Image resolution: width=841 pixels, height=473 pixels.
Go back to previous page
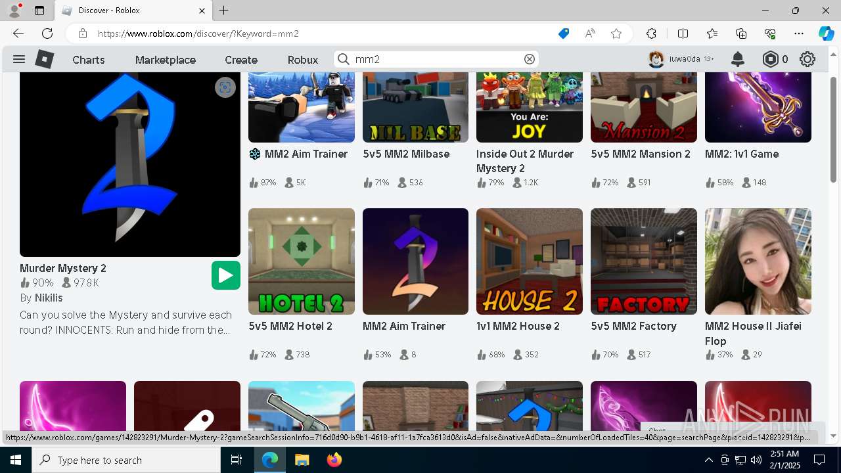point(18,34)
